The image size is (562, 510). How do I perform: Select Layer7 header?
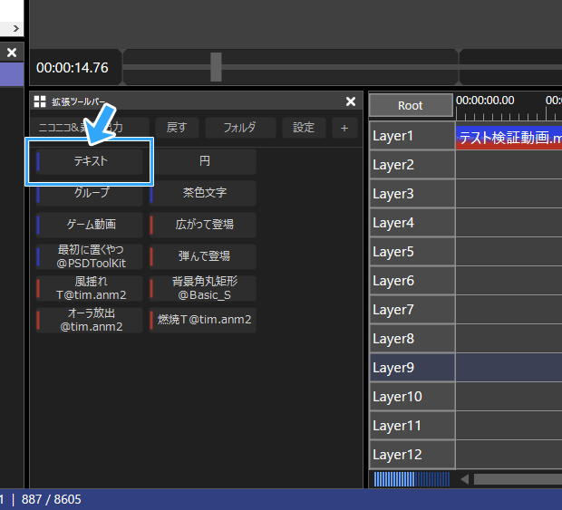412,310
